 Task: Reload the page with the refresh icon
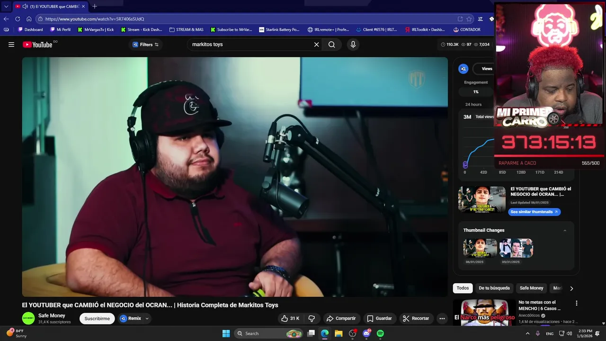[18, 19]
